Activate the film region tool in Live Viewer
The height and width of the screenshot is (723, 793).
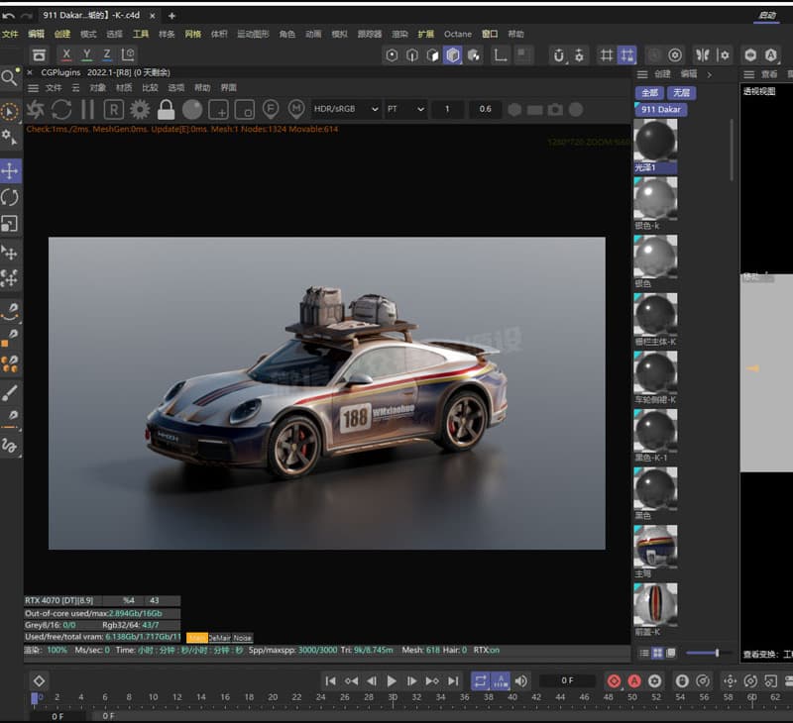point(245,109)
